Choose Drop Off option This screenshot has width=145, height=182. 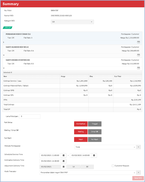pyautogui.click(x=95, y=132)
